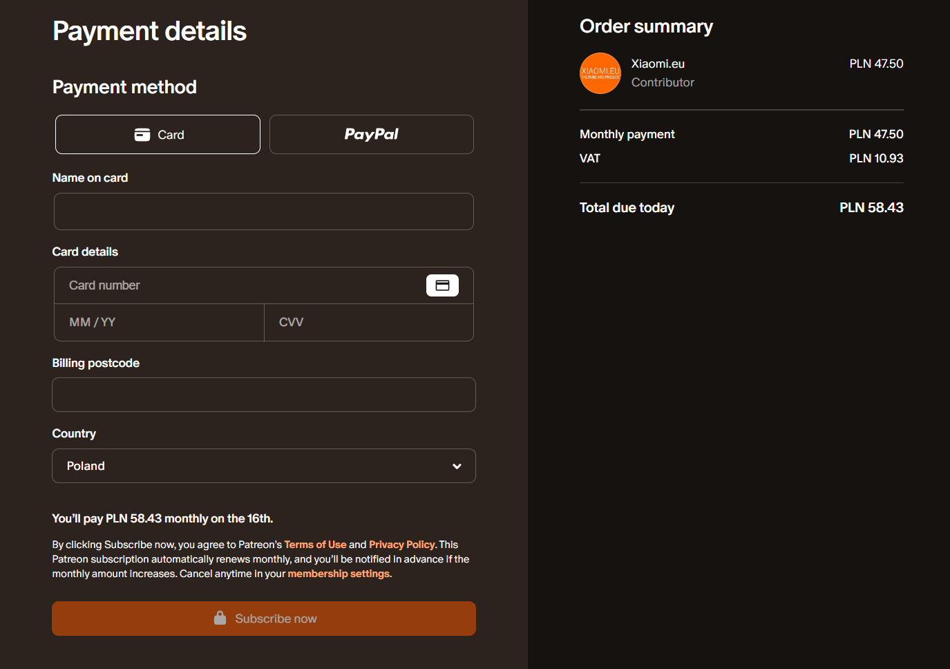950x669 pixels.
Task: Open the Privacy Policy link
Action: pyautogui.click(x=401, y=545)
